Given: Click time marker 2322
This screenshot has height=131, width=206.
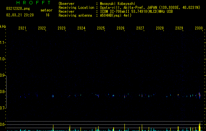Looking at the screenshot, I should [x=42, y=28].
